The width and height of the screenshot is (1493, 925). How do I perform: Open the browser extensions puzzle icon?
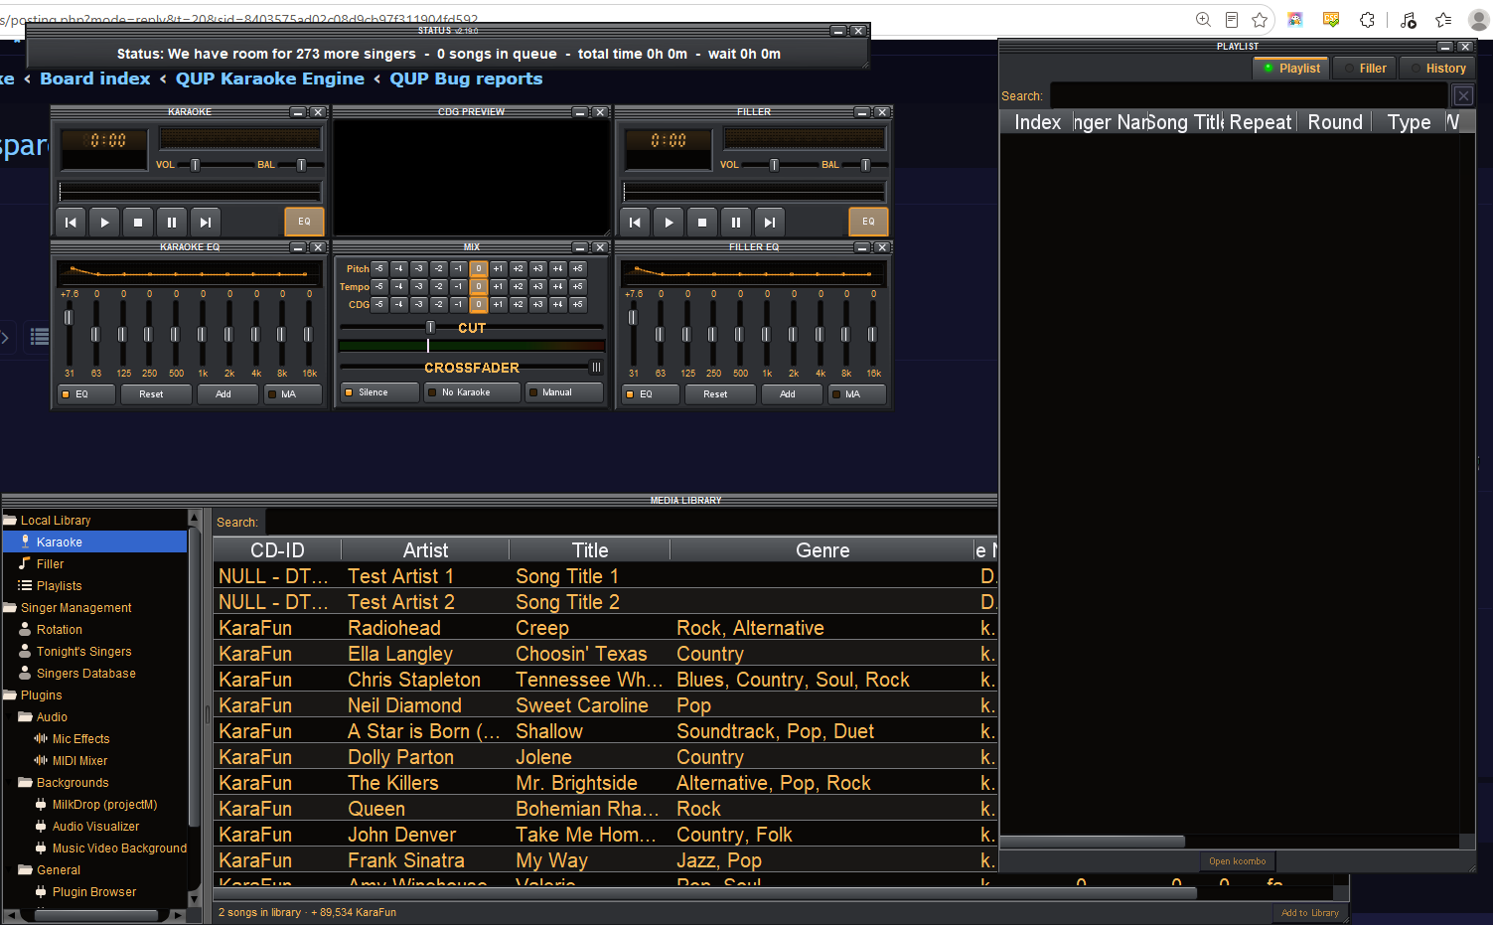(x=1367, y=20)
